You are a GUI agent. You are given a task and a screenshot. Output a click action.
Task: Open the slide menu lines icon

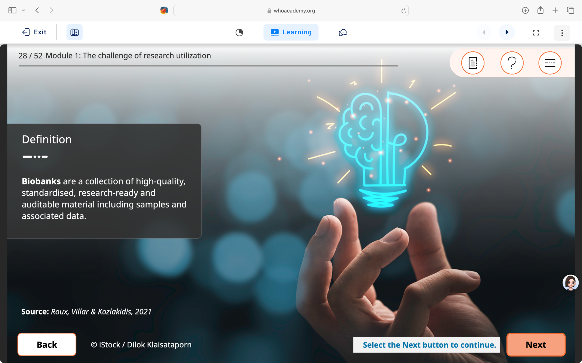click(550, 63)
